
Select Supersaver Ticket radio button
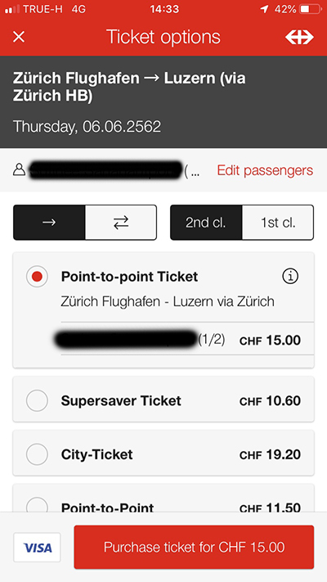click(x=37, y=401)
